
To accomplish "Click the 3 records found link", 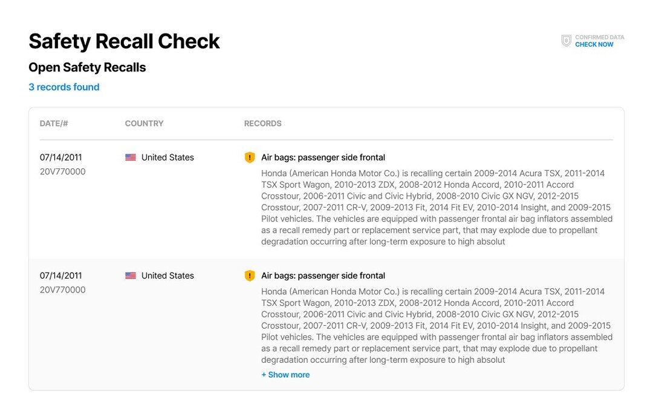I will point(63,87).
